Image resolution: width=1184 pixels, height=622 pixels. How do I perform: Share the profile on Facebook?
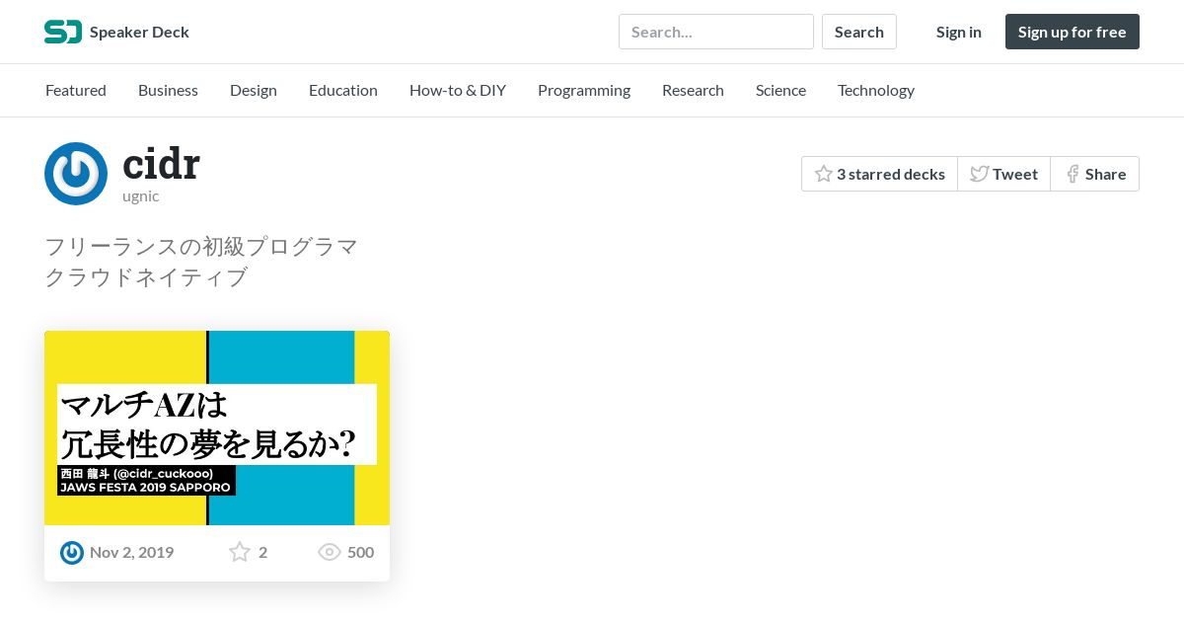[1094, 174]
